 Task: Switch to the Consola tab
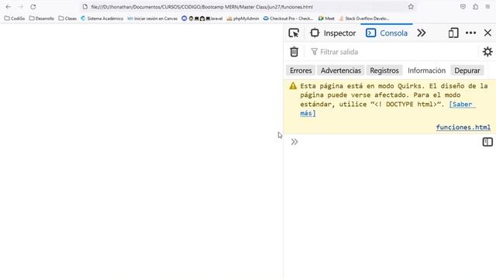pos(387,33)
